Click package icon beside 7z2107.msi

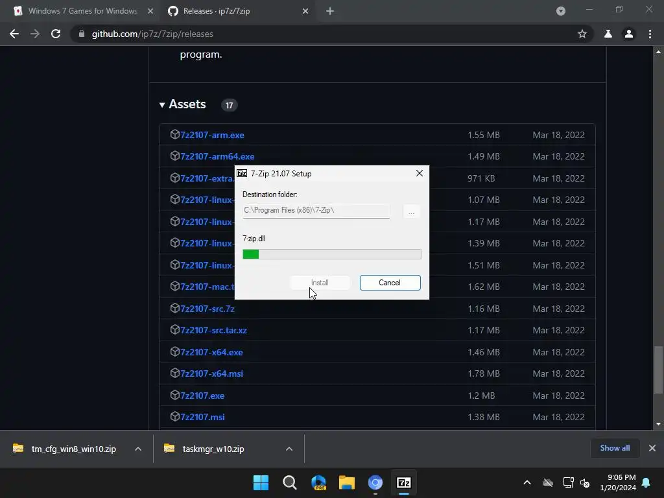pos(174,416)
